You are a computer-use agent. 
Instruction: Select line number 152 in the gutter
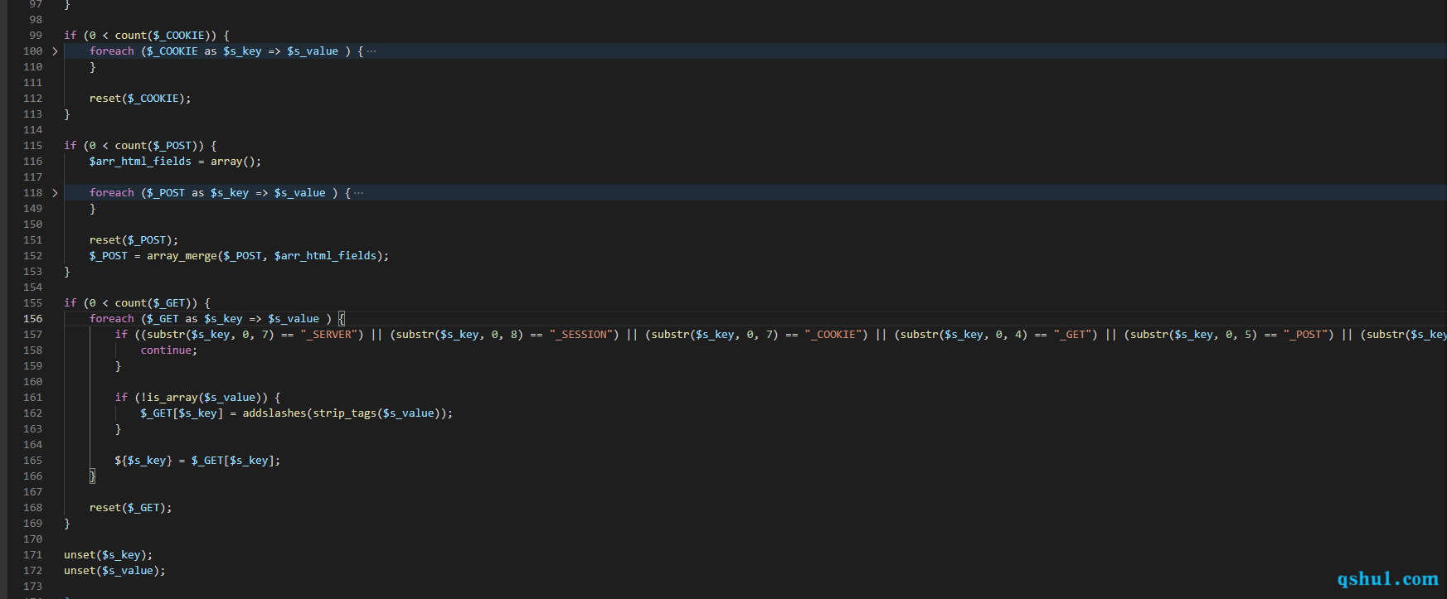(33, 256)
